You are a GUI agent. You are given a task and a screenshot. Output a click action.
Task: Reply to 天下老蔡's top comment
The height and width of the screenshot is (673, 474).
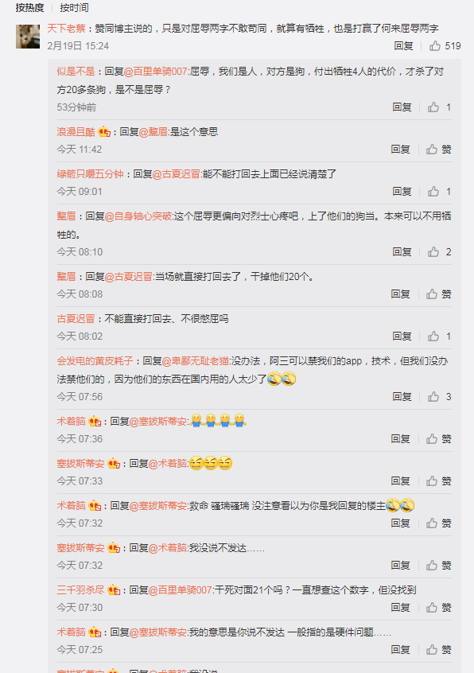[x=403, y=46]
